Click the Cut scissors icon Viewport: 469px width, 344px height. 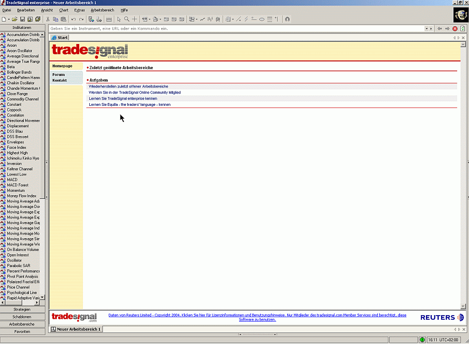48,19
